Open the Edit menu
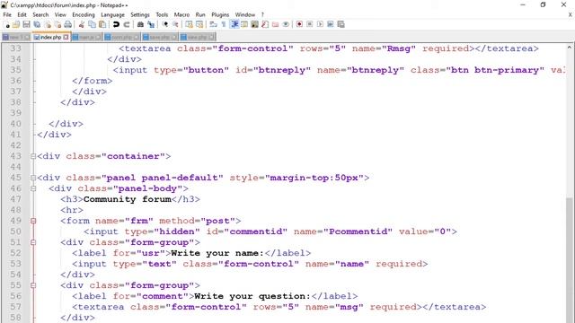The width and height of the screenshot is (575, 323). [x=22, y=14]
